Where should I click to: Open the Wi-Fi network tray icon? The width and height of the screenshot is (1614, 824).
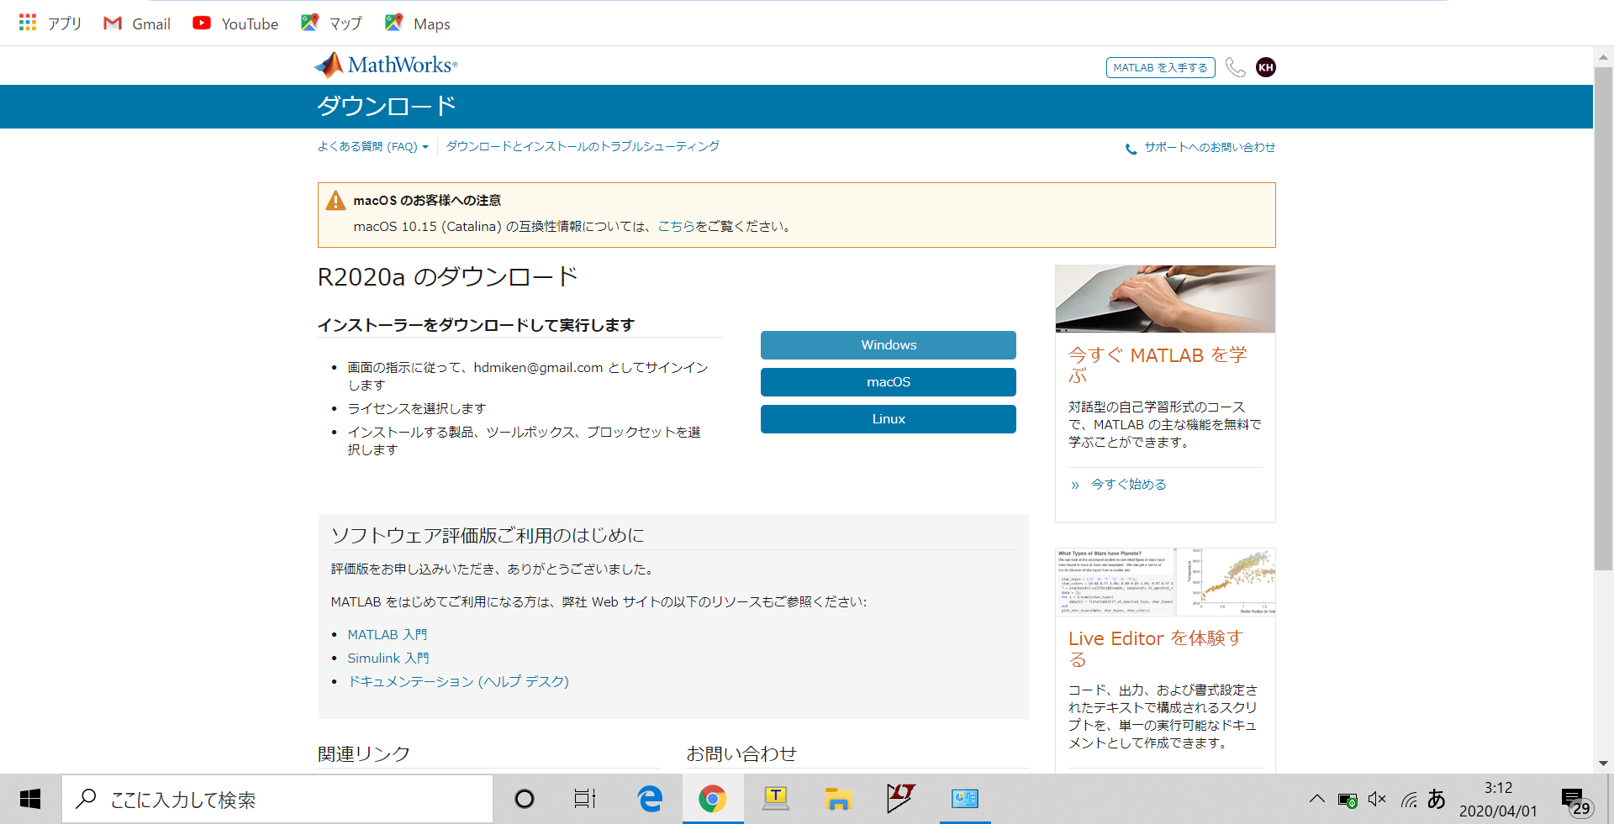coord(1409,800)
